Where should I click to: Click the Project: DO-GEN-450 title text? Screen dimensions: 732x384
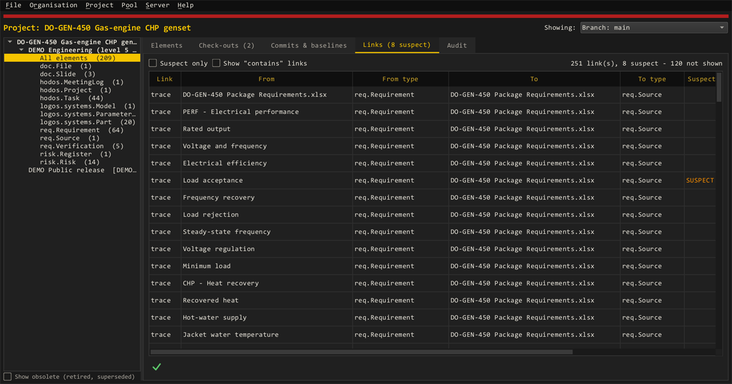[x=97, y=27]
